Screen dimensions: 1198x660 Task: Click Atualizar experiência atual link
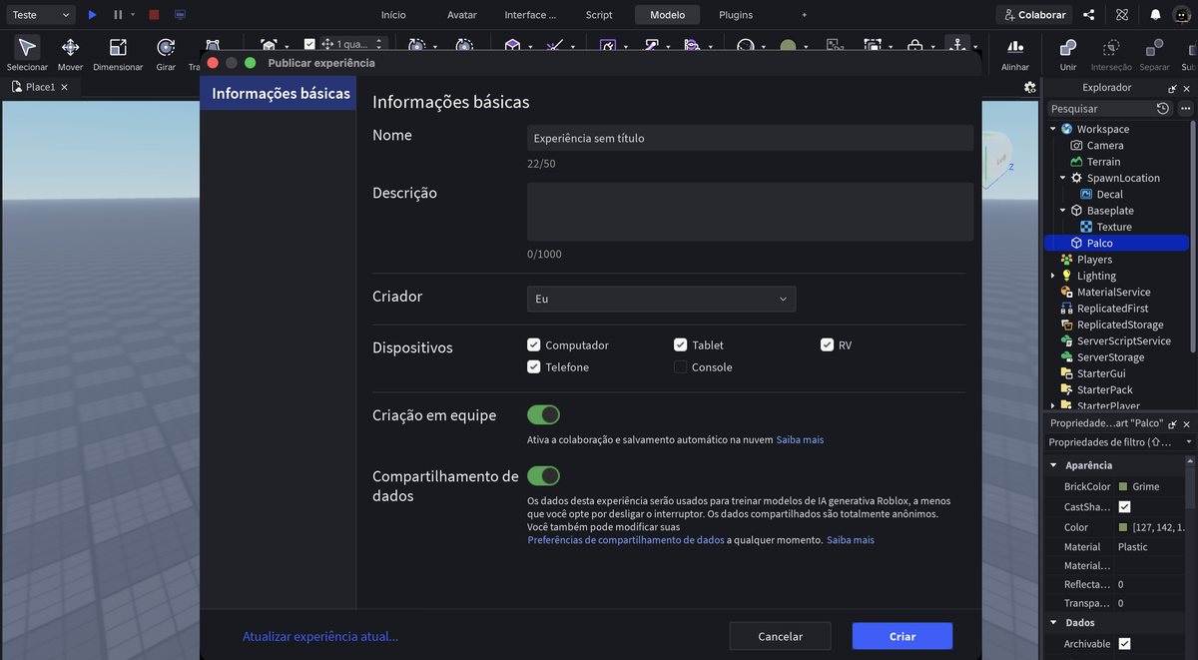pos(320,636)
